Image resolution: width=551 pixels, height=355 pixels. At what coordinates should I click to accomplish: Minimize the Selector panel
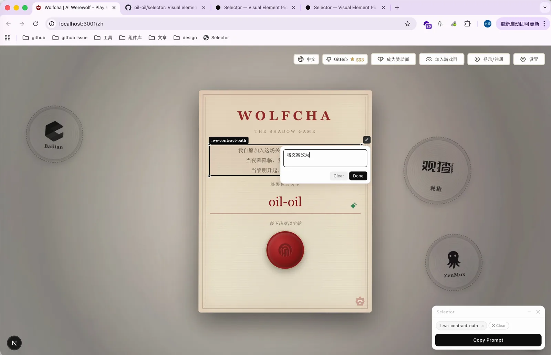click(529, 312)
